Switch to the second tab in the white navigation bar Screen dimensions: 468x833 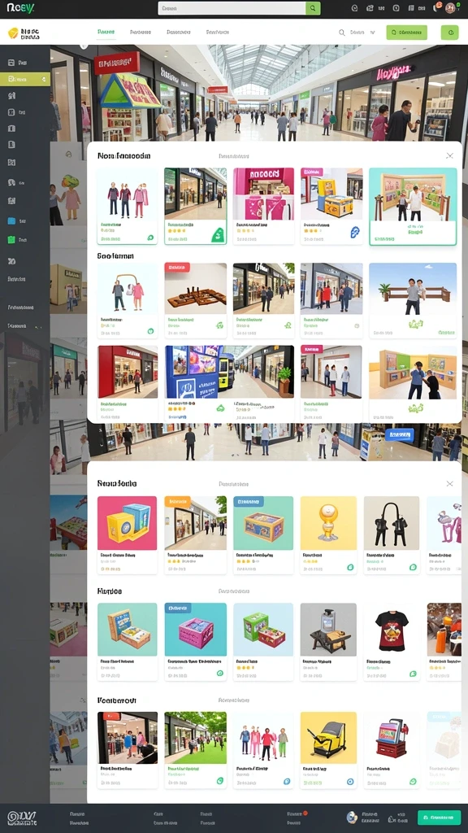pyautogui.click(x=141, y=33)
